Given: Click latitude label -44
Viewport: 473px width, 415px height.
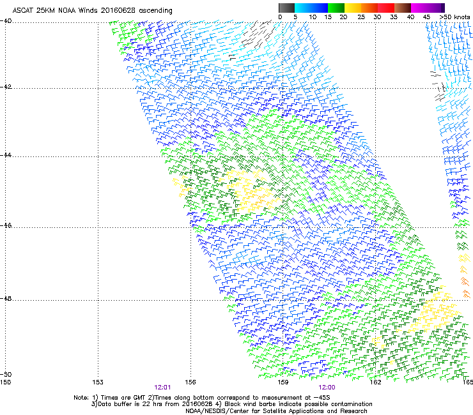Looking at the screenshot, I should (6, 155).
